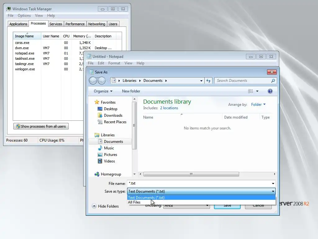This screenshot has height=239, width=318.
Task: Select taskmgr.exe process row
Action: click(x=49, y=64)
